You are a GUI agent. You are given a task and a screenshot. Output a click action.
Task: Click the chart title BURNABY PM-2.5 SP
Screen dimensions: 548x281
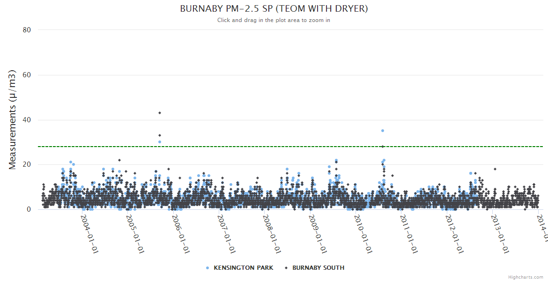coord(274,9)
